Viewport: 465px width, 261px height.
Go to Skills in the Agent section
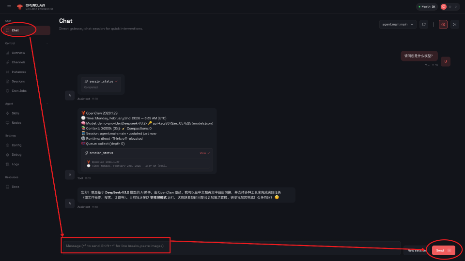click(15, 113)
